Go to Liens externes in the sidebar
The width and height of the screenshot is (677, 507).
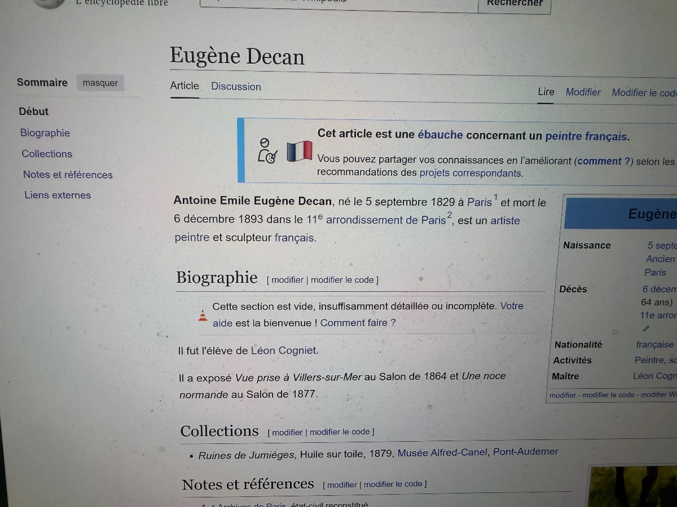(58, 195)
